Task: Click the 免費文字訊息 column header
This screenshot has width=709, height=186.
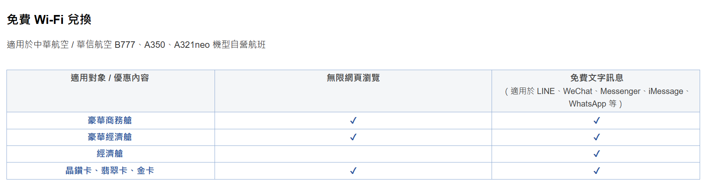Action: pos(597,78)
